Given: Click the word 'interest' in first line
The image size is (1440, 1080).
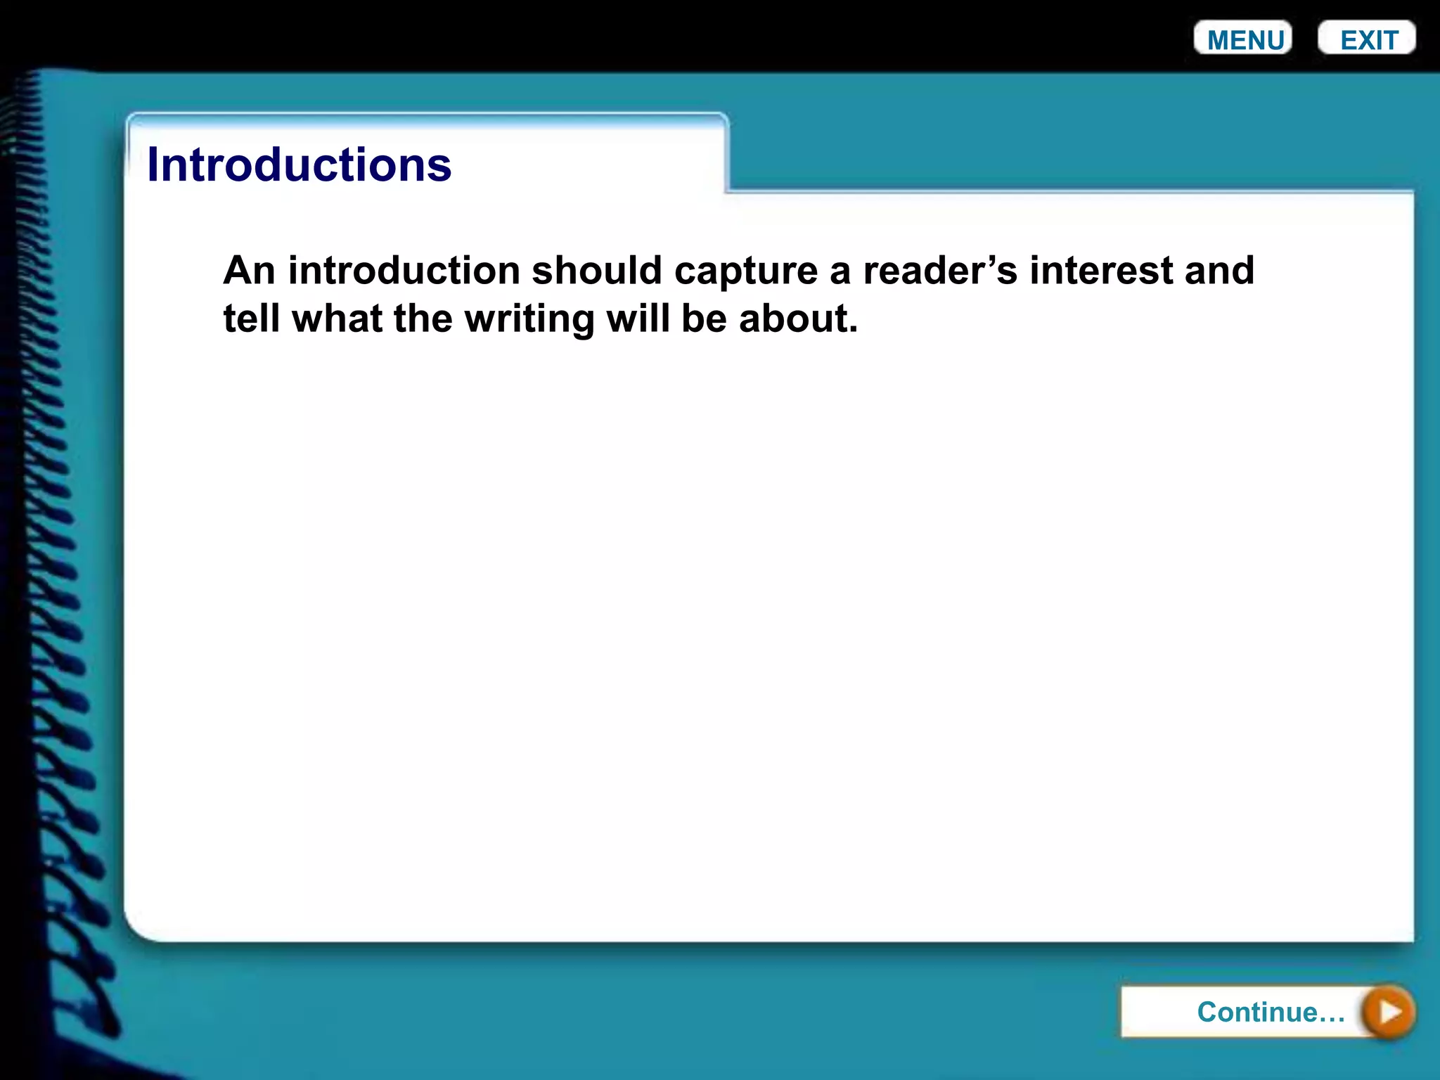Looking at the screenshot, I should coord(1100,271).
